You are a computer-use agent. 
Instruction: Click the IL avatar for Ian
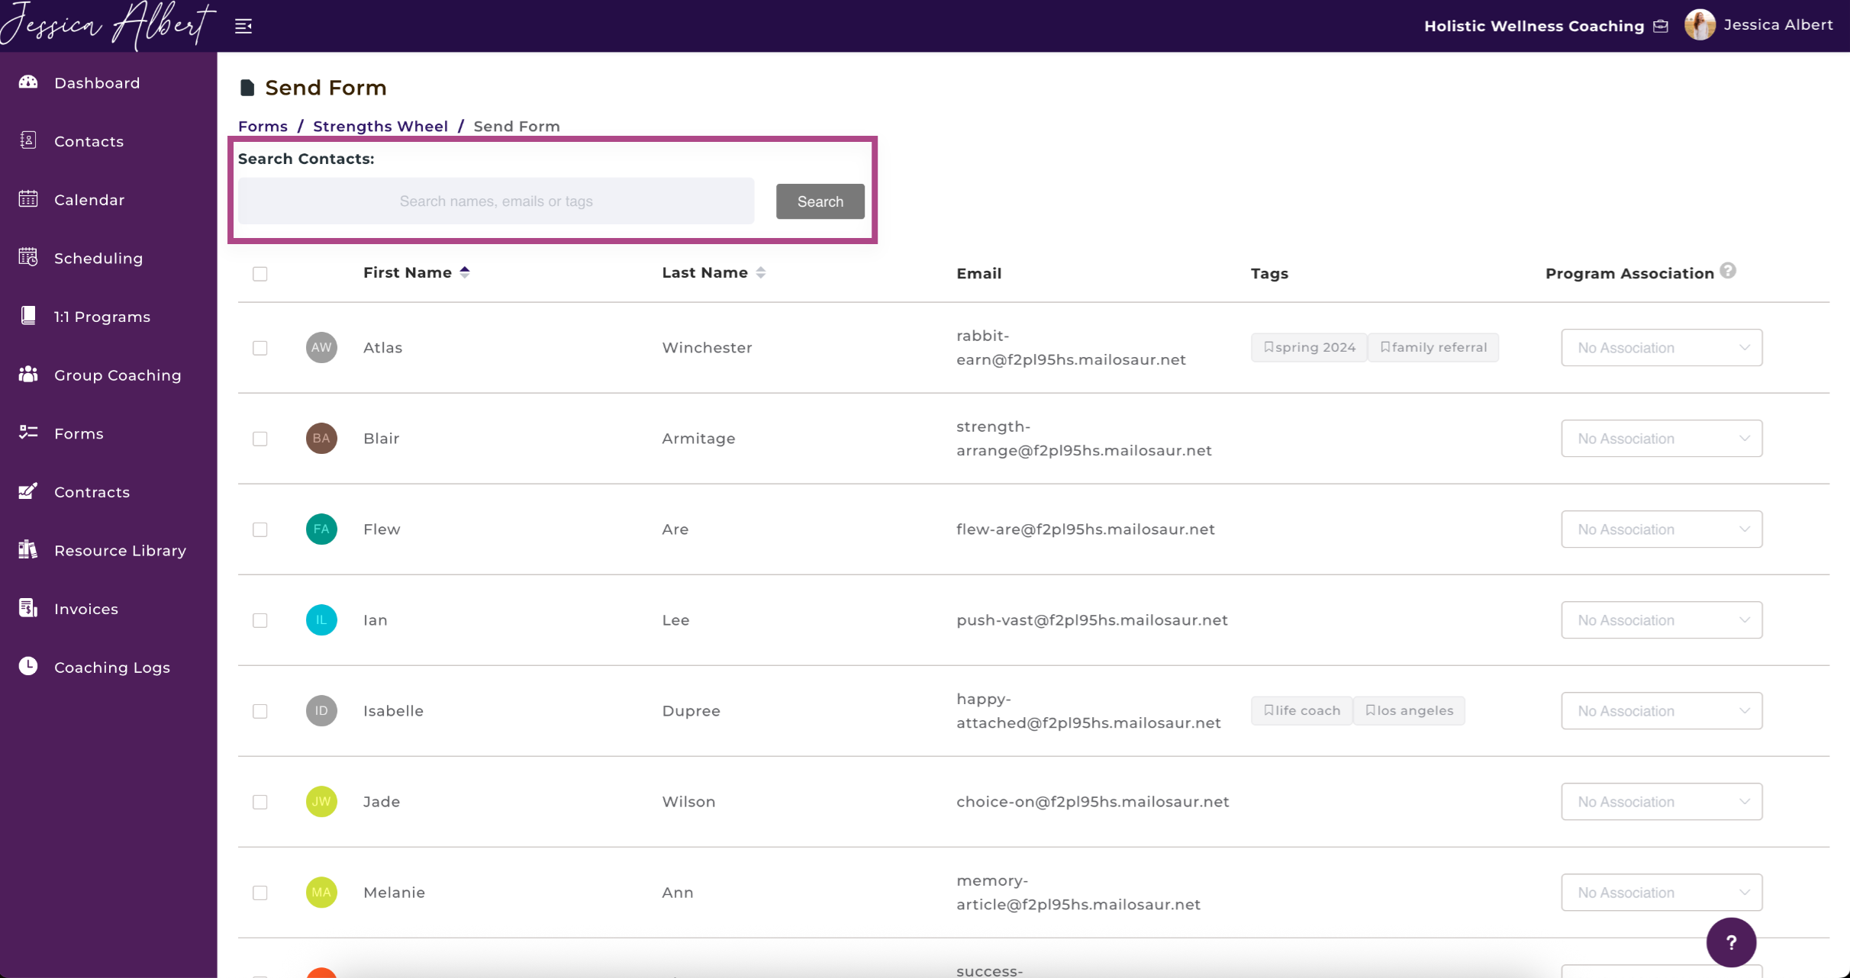click(321, 619)
